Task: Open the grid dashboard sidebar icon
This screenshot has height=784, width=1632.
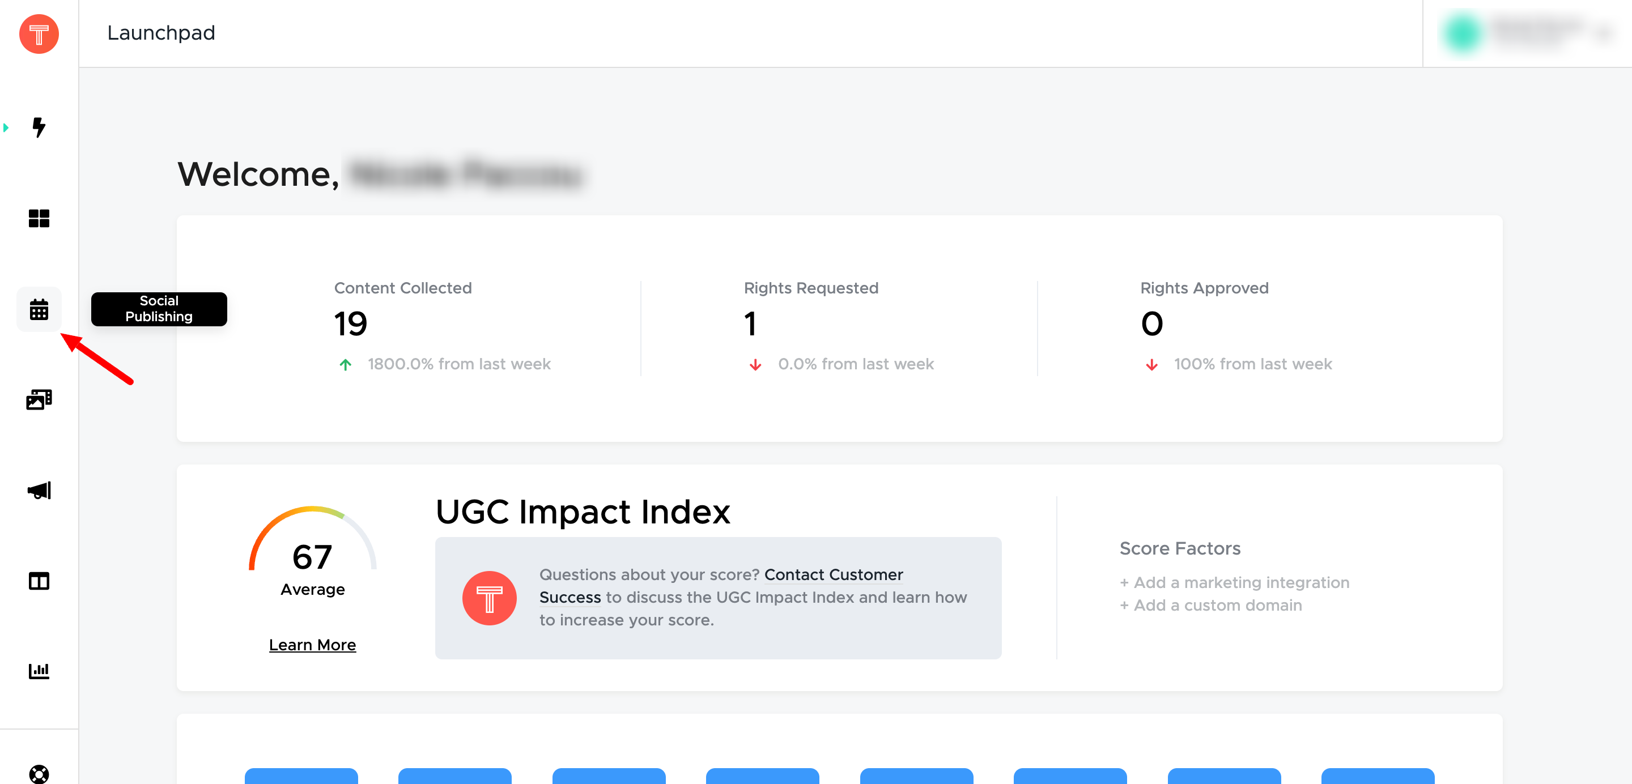Action: tap(39, 219)
